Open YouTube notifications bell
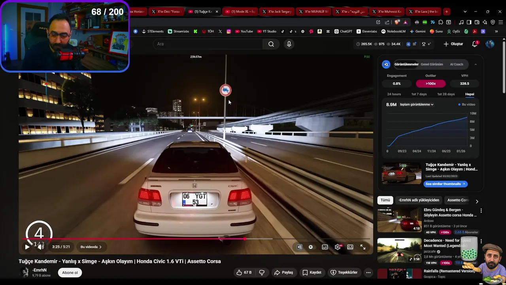This screenshot has width=506, height=285. pos(475,44)
